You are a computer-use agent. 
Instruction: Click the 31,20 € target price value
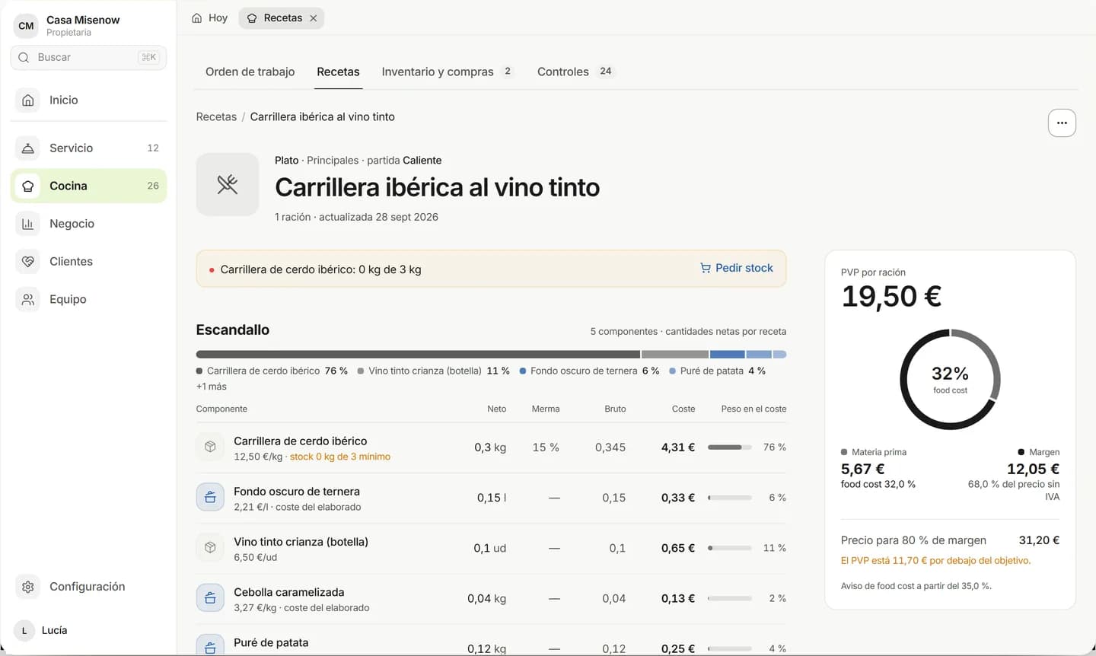click(1039, 540)
